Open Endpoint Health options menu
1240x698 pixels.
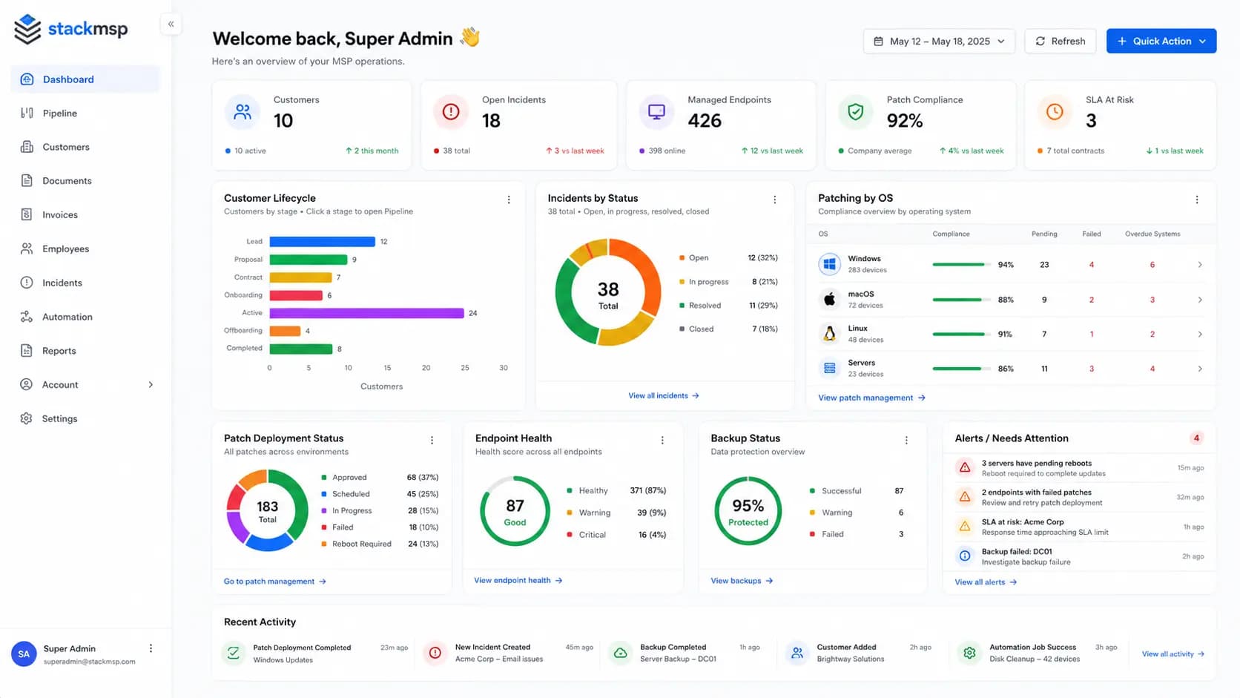[662, 441]
